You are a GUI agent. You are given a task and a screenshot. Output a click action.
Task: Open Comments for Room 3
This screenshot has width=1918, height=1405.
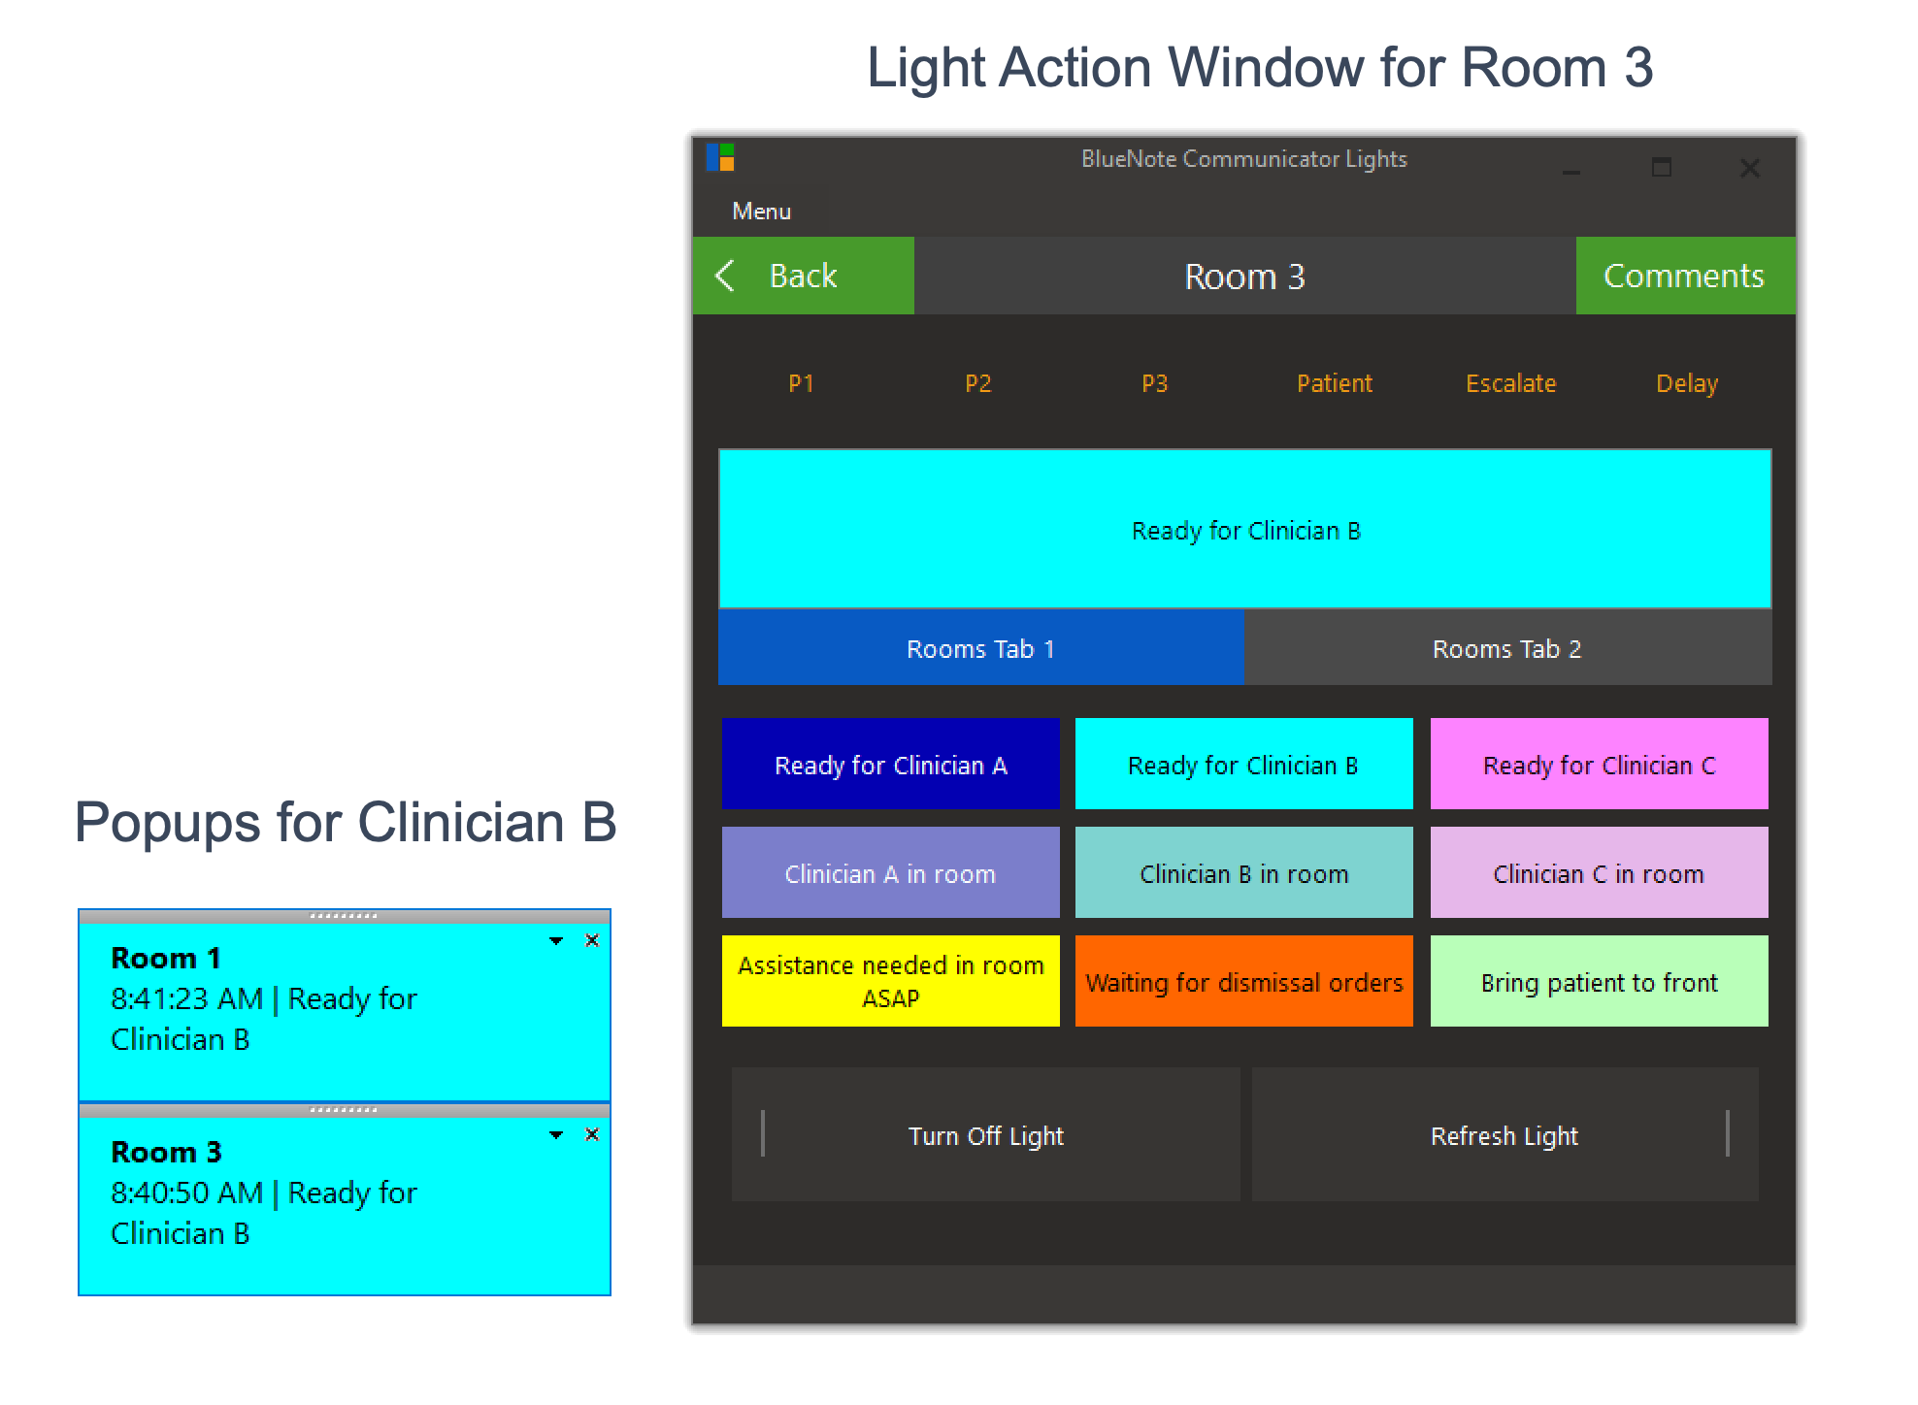tap(1685, 276)
